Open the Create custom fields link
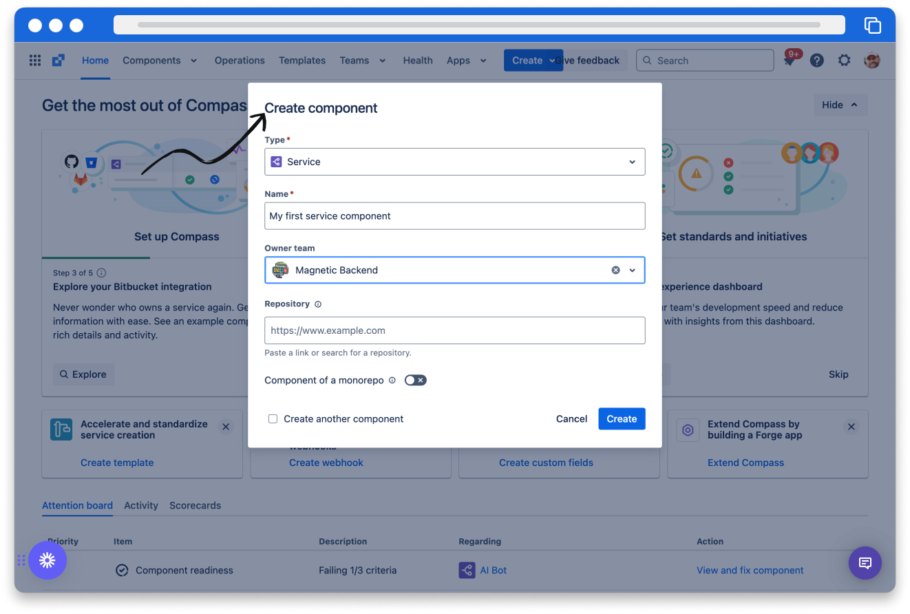Viewport: 910px width, 614px height. 546,463
